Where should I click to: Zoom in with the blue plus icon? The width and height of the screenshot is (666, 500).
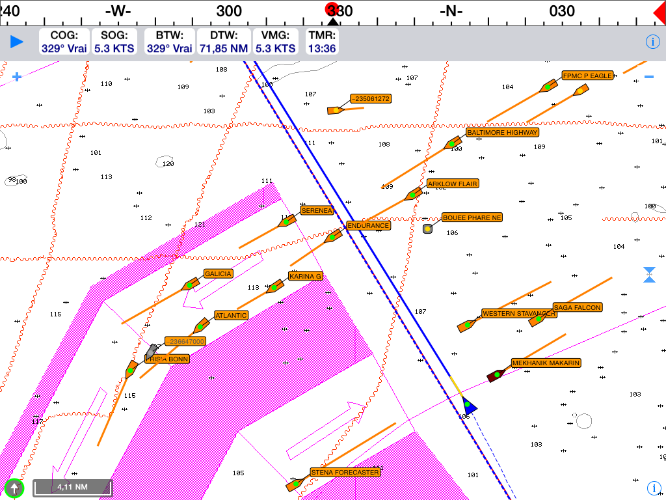coord(16,77)
